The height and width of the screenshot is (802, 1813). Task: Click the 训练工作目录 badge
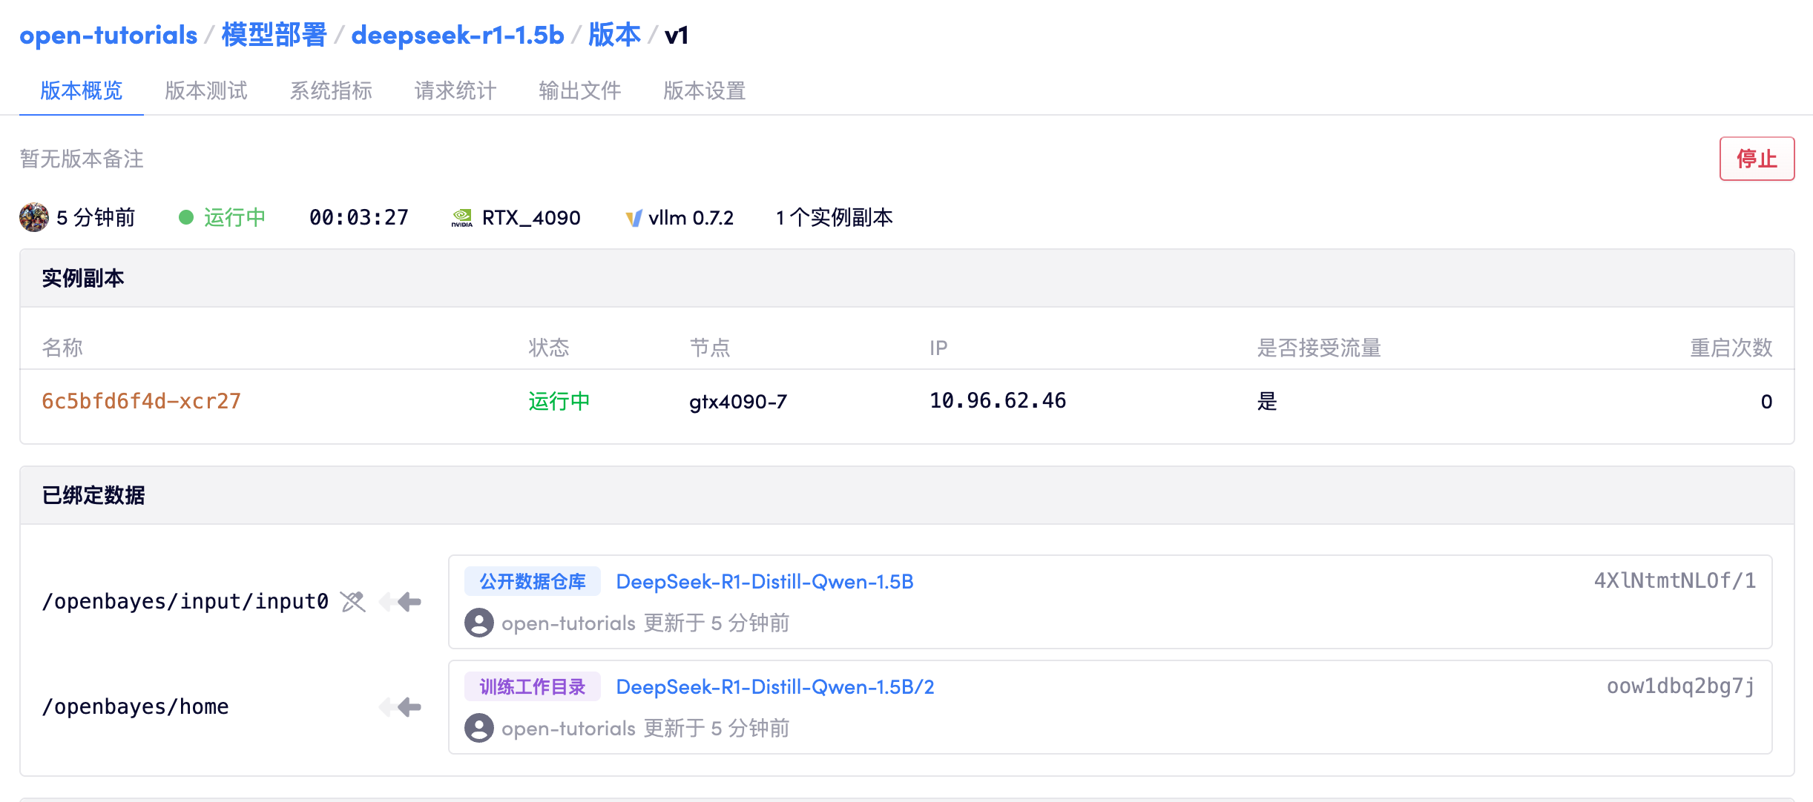[532, 686]
